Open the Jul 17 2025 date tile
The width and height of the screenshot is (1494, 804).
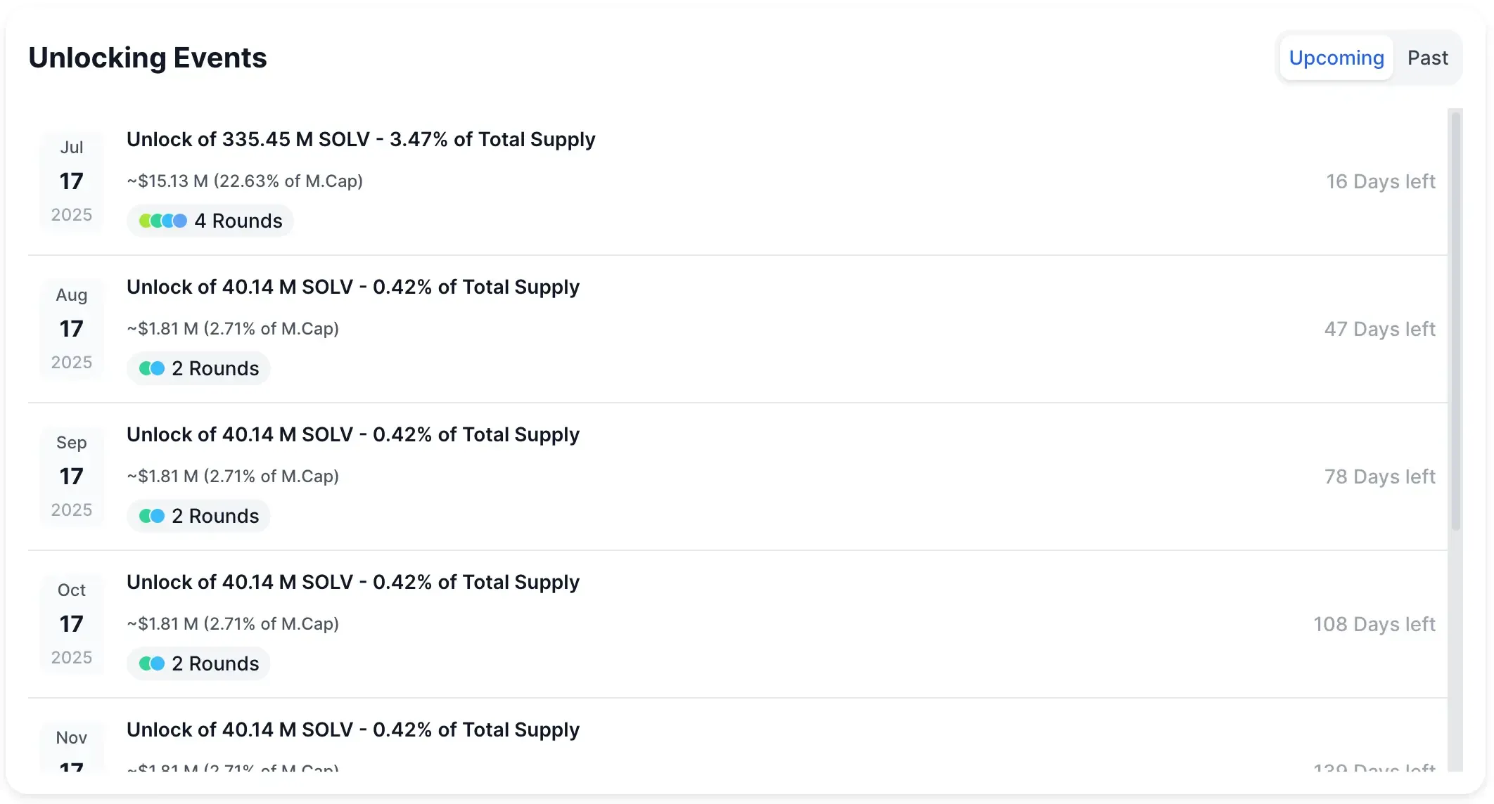72,181
